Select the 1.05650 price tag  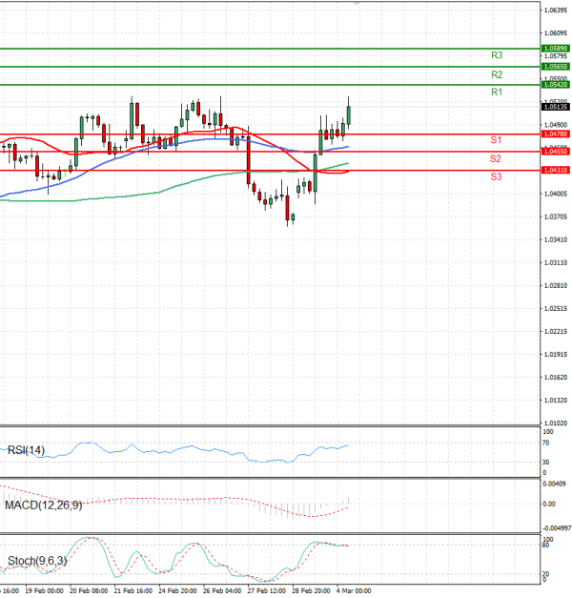(x=555, y=67)
